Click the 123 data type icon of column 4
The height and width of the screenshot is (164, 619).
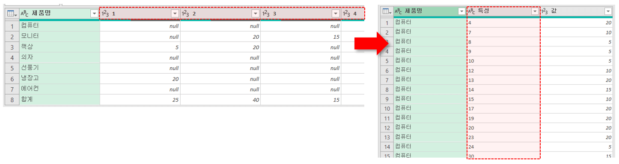pos(347,14)
